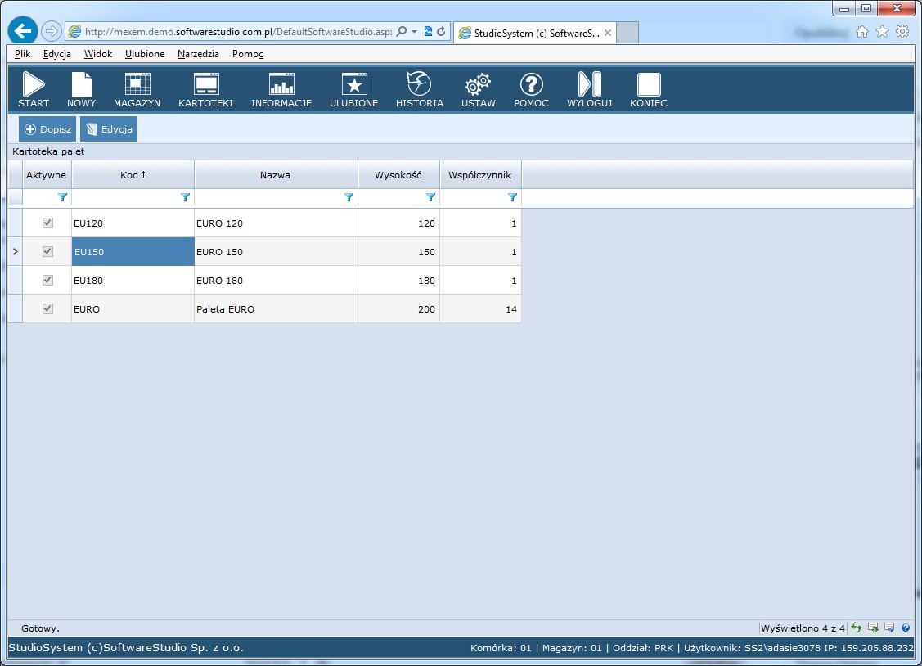
Task: Open the Współczynnik column filter
Action: [x=512, y=197]
